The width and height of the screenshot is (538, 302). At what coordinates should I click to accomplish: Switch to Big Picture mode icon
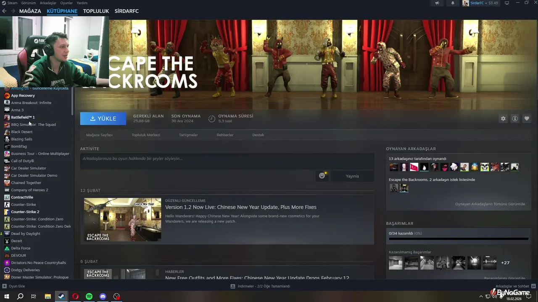pyautogui.click(x=507, y=3)
